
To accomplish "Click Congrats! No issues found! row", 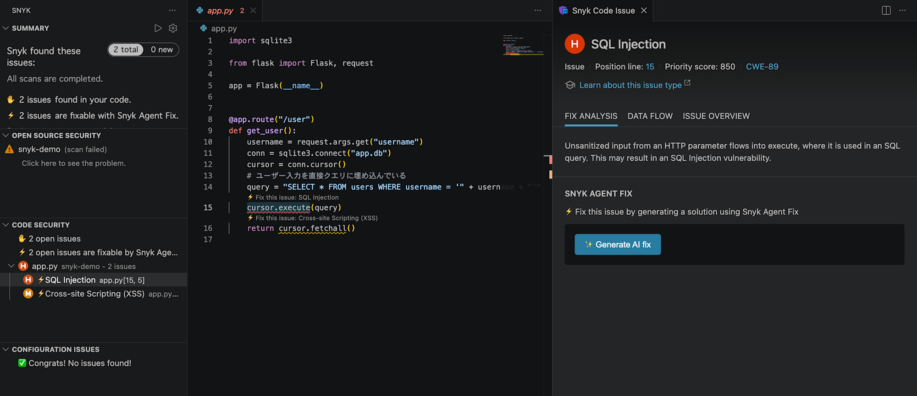I will pos(94,363).
